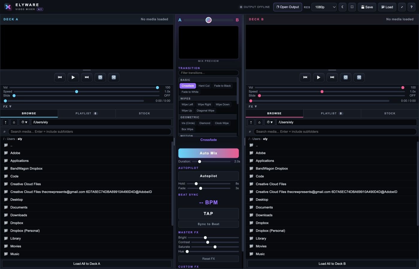Adjust the Deck B Speed slider handle
Image resolution: width=419 pixels, height=269 pixels.
pyautogui.click(x=322, y=92)
